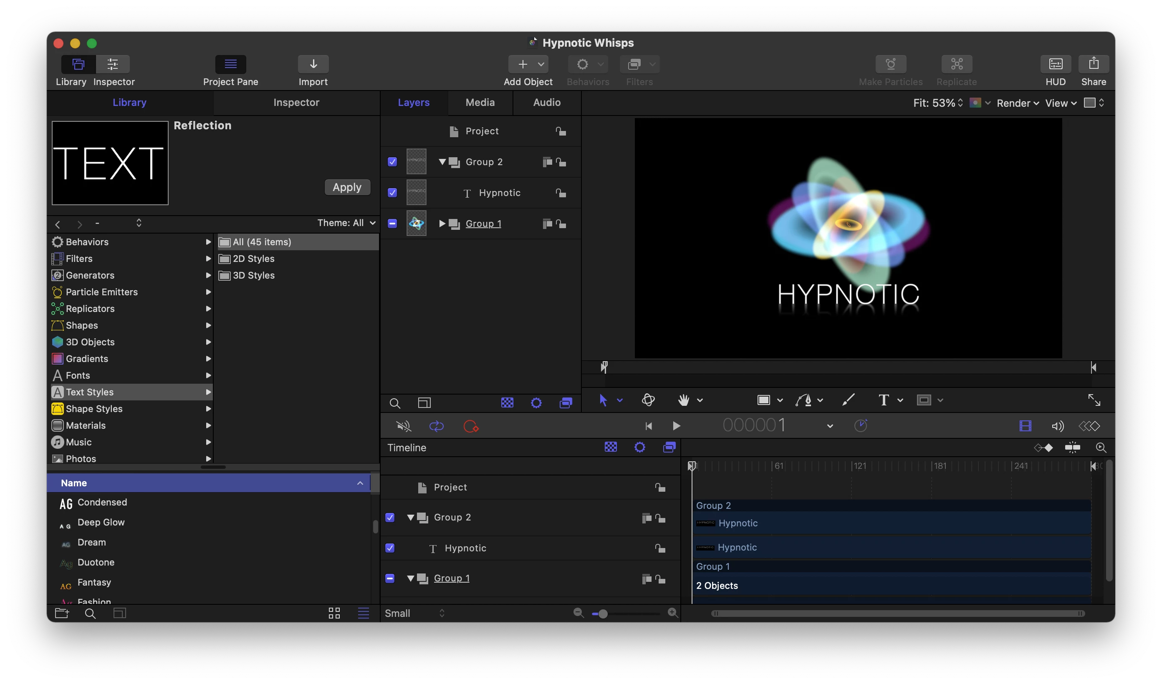Disable Hypnotic text layer in Layers list
The width and height of the screenshot is (1162, 684).
click(x=392, y=193)
